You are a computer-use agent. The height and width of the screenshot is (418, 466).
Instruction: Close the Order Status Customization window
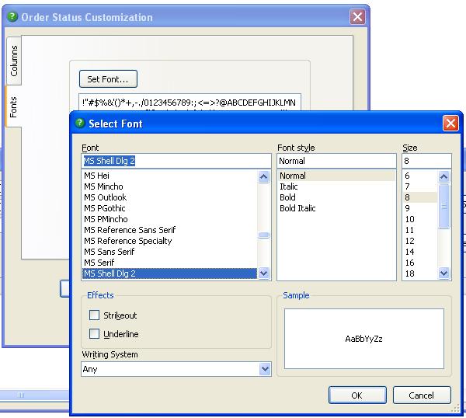click(x=357, y=17)
